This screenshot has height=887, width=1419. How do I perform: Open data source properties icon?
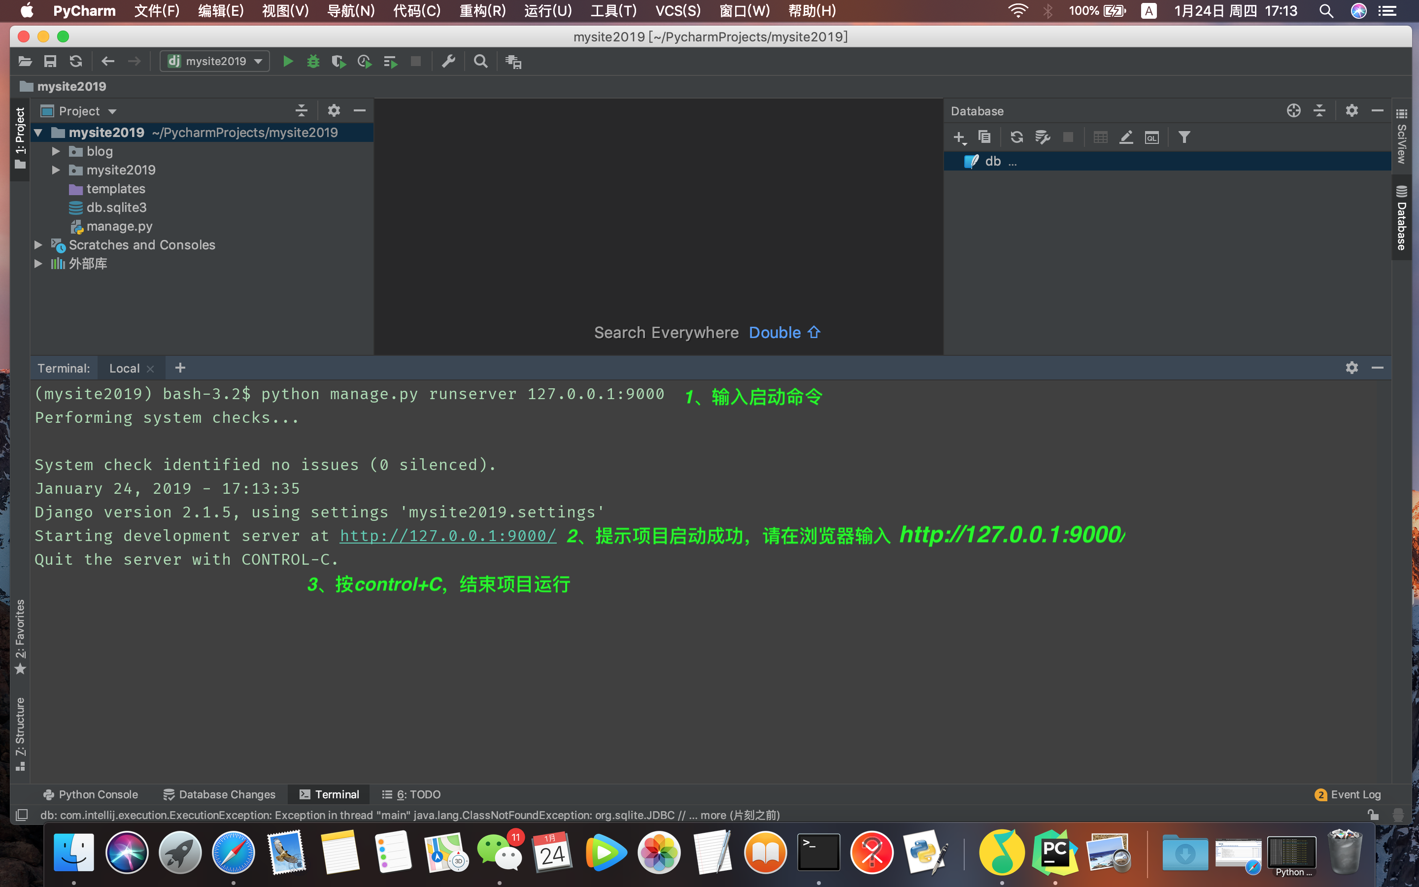click(x=1042, y=136)
